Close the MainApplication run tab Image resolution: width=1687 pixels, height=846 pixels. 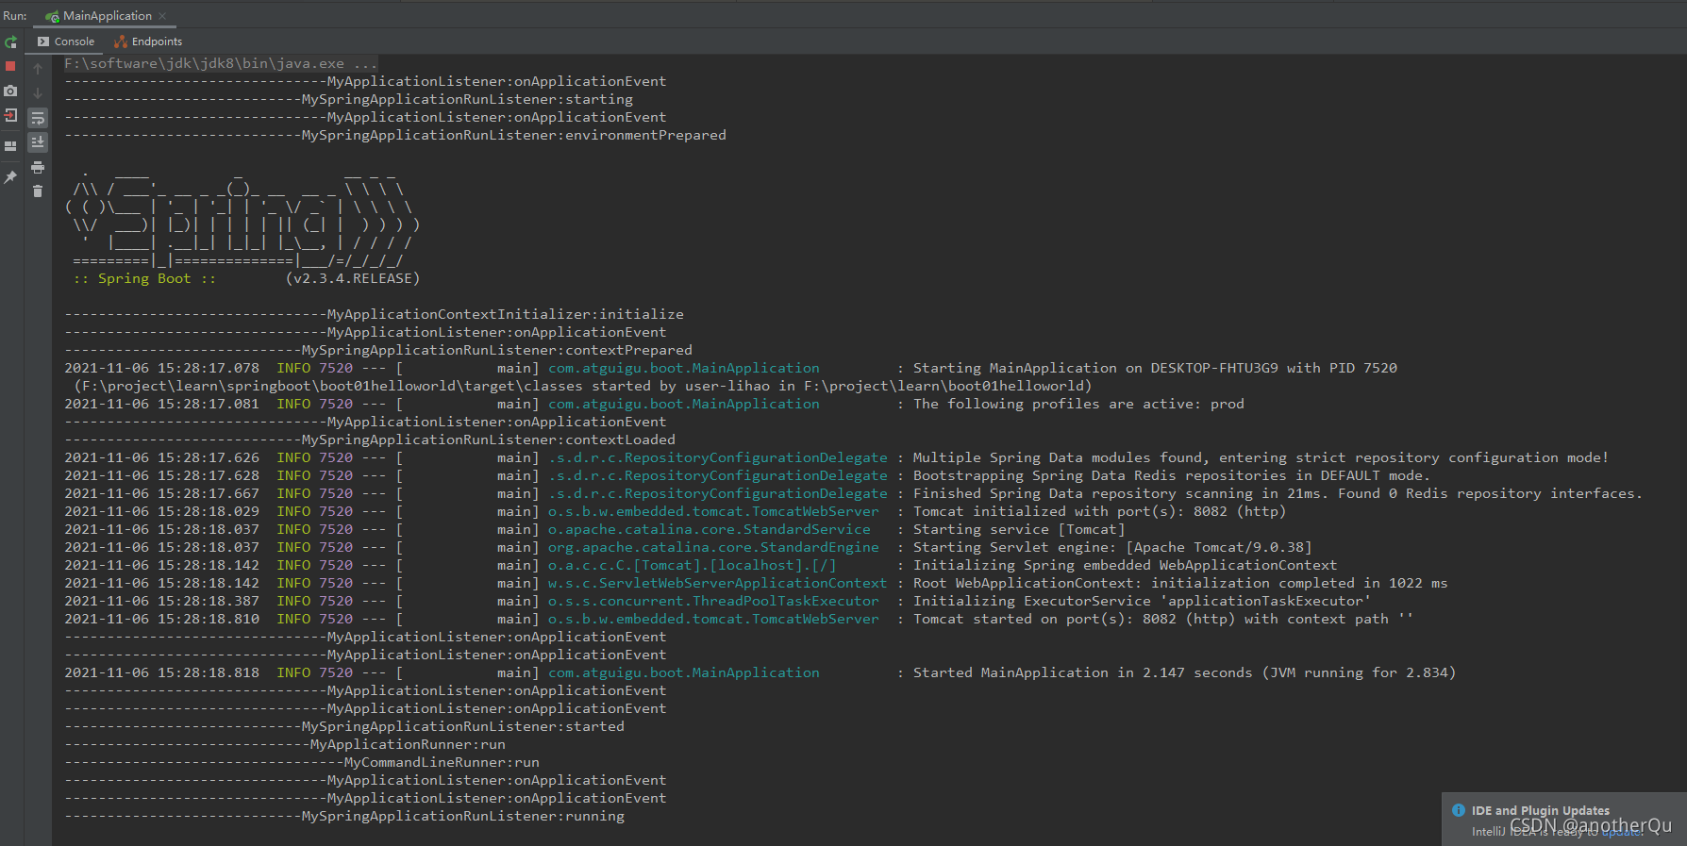162,16
